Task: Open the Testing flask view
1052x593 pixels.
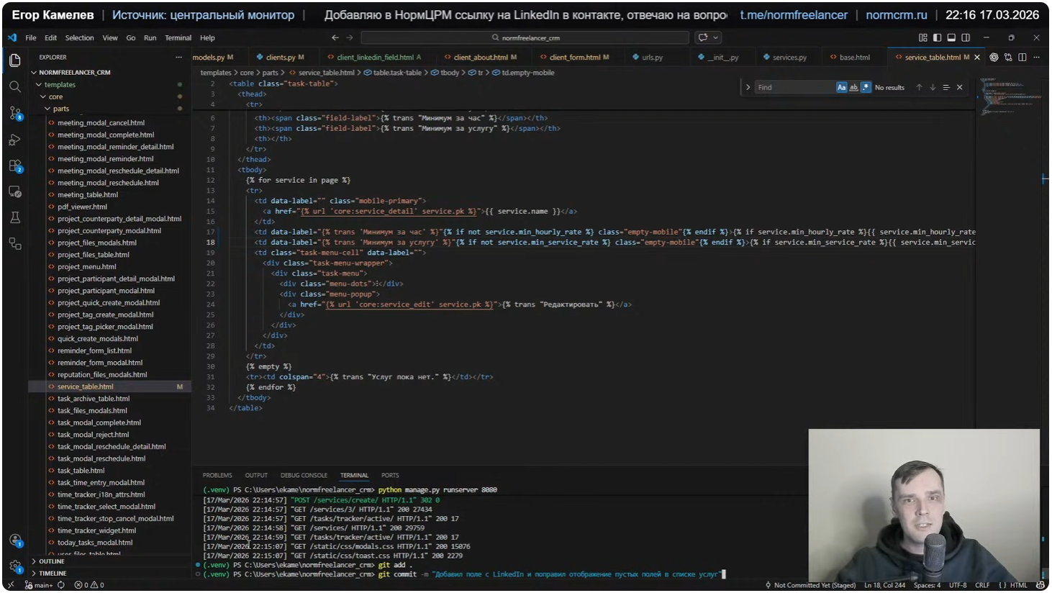Action: tap(14, 217)
